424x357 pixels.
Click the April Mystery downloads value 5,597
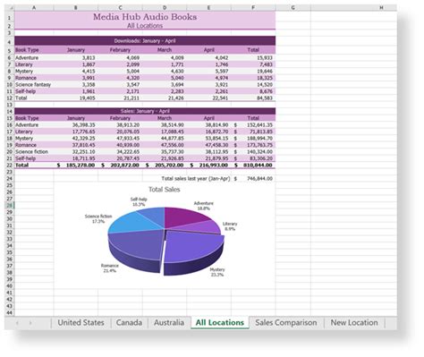[x=208, y=72]
